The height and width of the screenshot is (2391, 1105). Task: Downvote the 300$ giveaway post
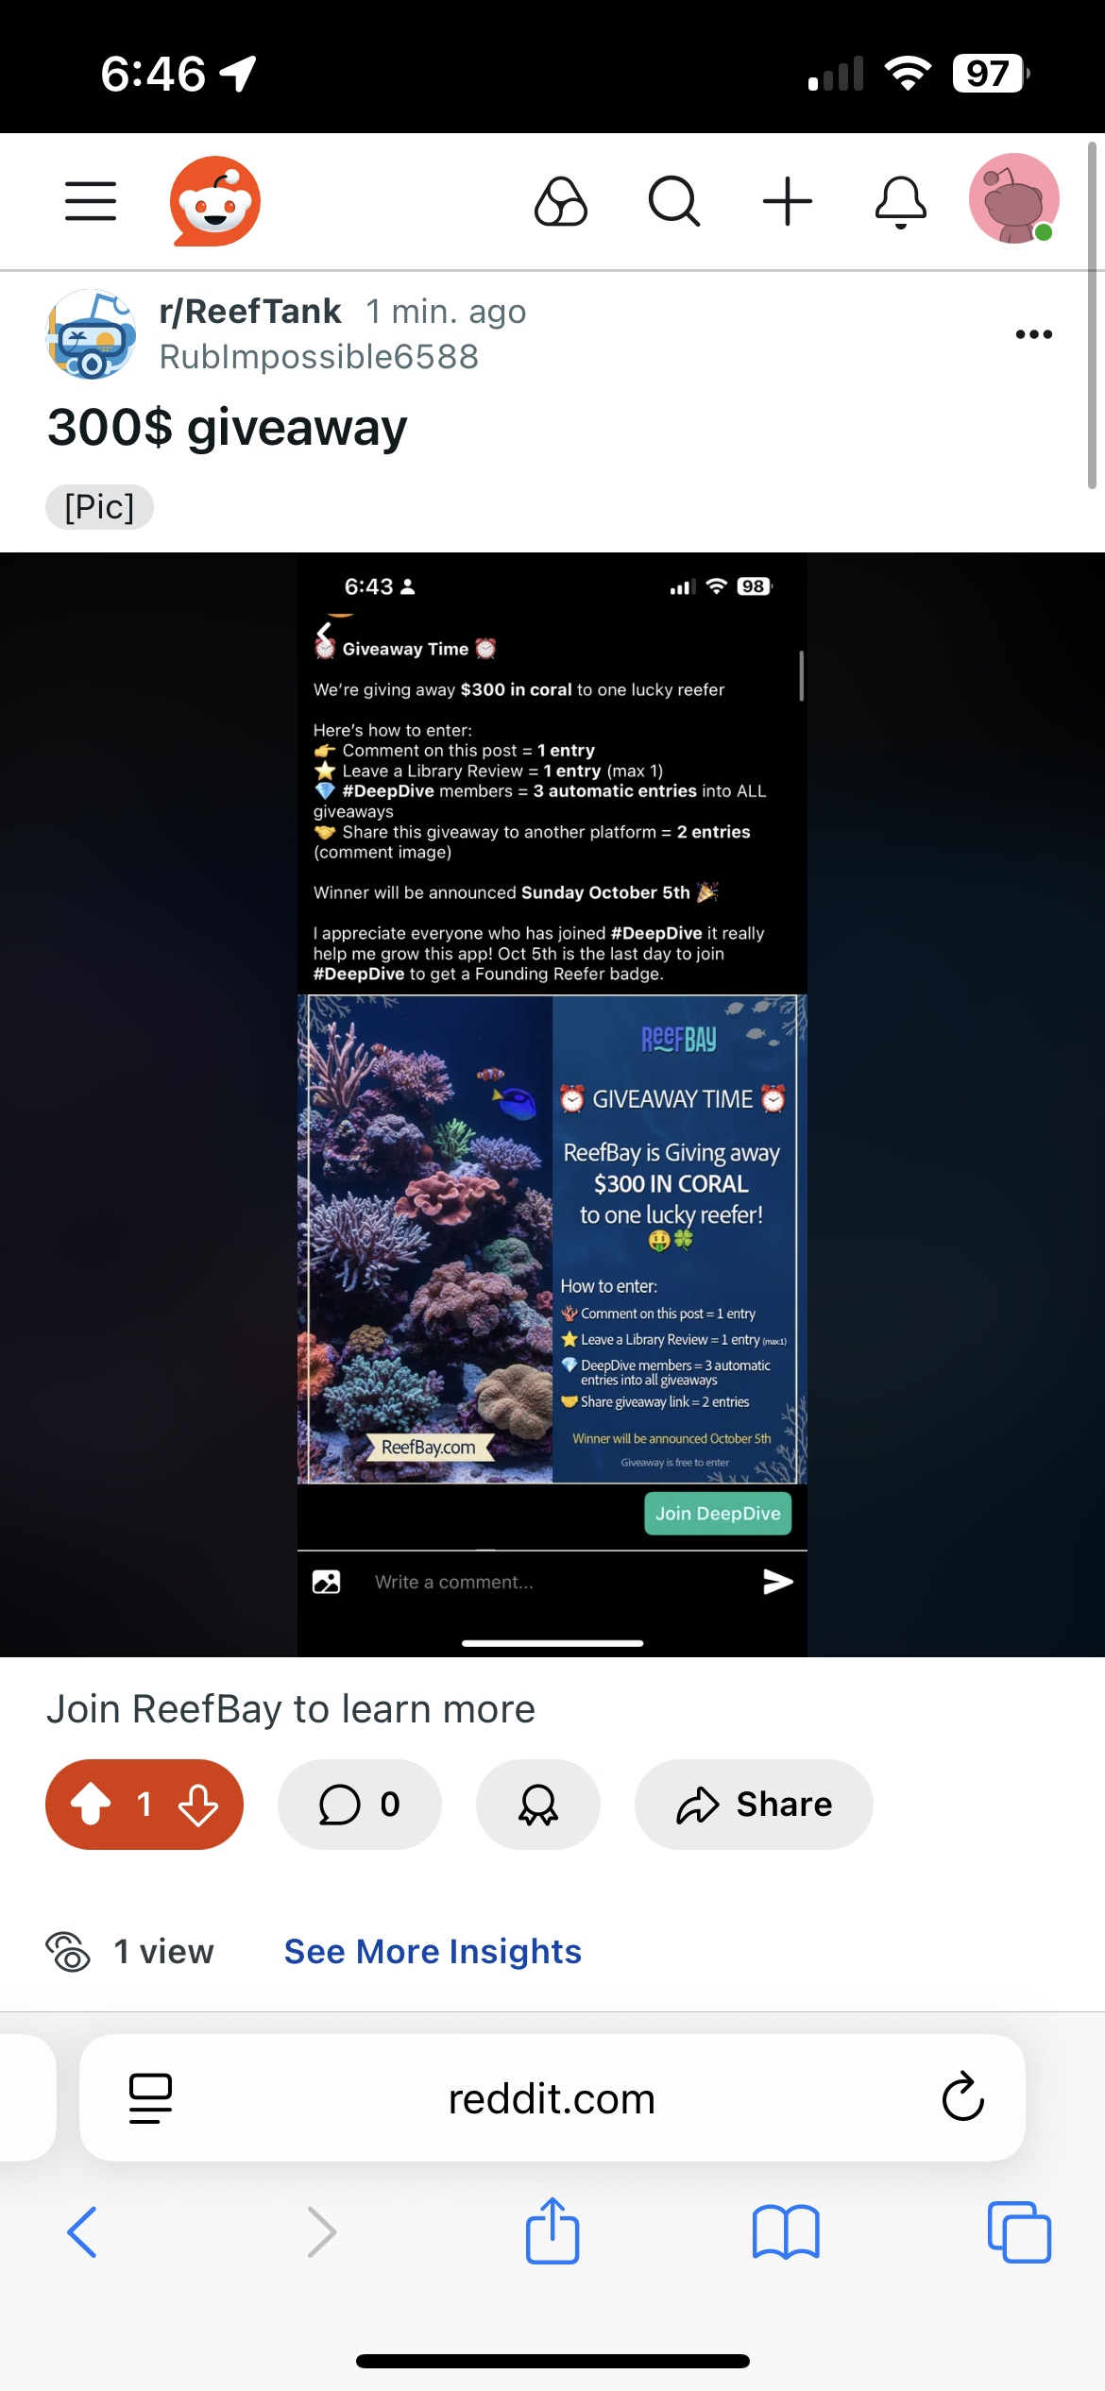click(198, 1804)
